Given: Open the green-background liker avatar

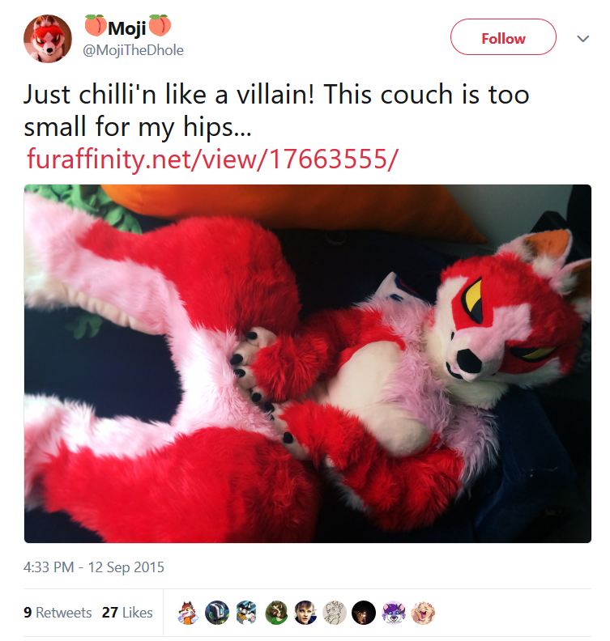Looking at the screenshot, I should click(275, 613).
